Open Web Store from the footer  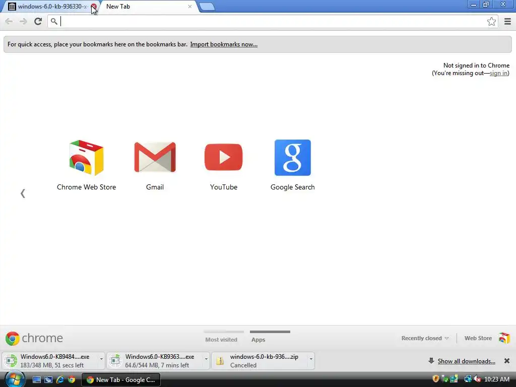(478, 338)
